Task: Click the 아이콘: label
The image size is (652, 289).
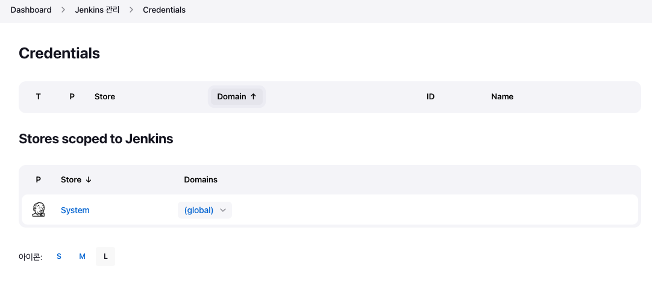Action: point(31,257)
